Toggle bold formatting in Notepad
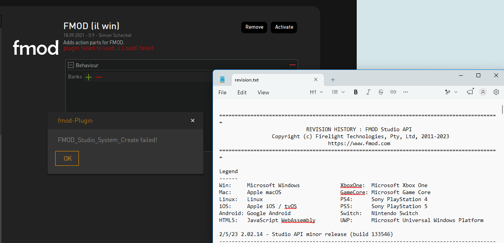Viewport: 504px width, 243px height. (x=356, y=92)
